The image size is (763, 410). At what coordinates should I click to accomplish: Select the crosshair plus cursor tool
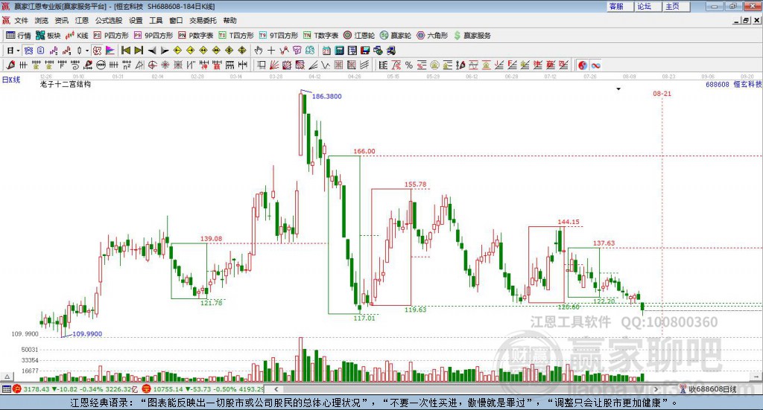271,51
